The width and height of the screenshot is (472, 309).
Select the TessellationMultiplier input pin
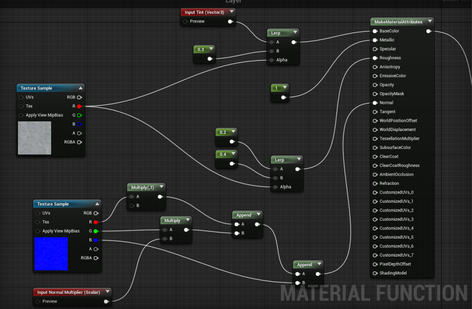(x=375, y=139)
